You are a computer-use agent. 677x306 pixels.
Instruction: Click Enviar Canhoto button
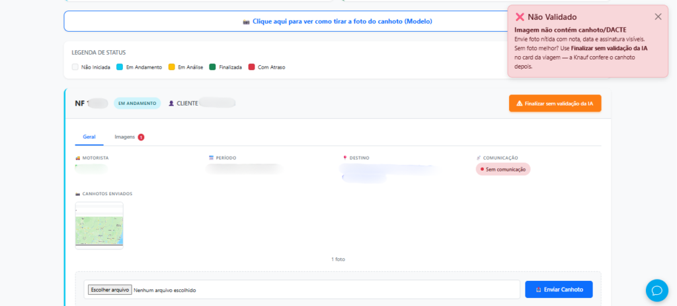559,290
